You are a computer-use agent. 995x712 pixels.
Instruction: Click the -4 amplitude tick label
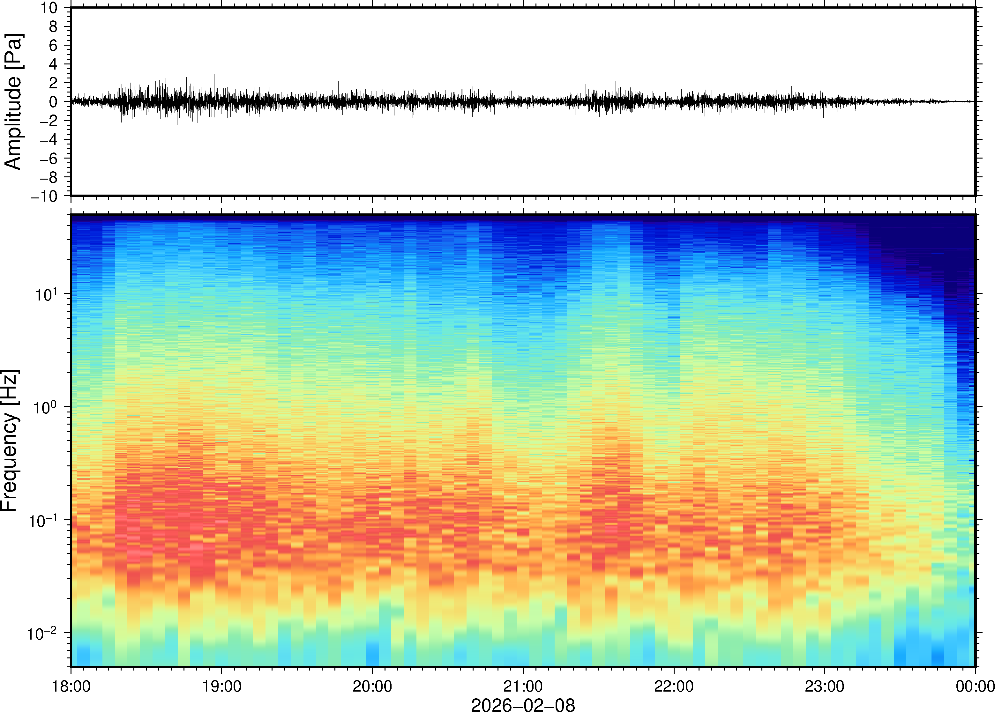tap(49, 140)
